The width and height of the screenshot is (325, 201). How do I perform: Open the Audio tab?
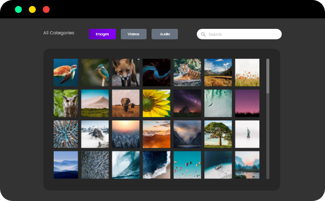click(x=164, y=34)
